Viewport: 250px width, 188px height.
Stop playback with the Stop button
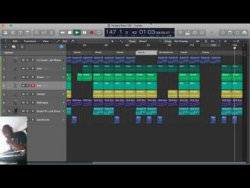click(x=70, y=32)
